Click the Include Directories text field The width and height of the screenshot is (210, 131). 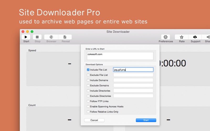coord(133,90)
